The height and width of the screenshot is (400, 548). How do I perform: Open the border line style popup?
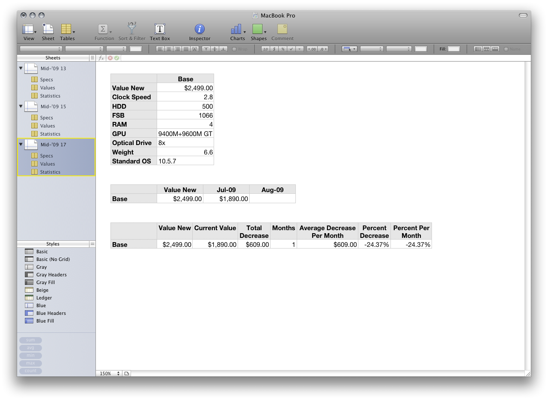372,49
